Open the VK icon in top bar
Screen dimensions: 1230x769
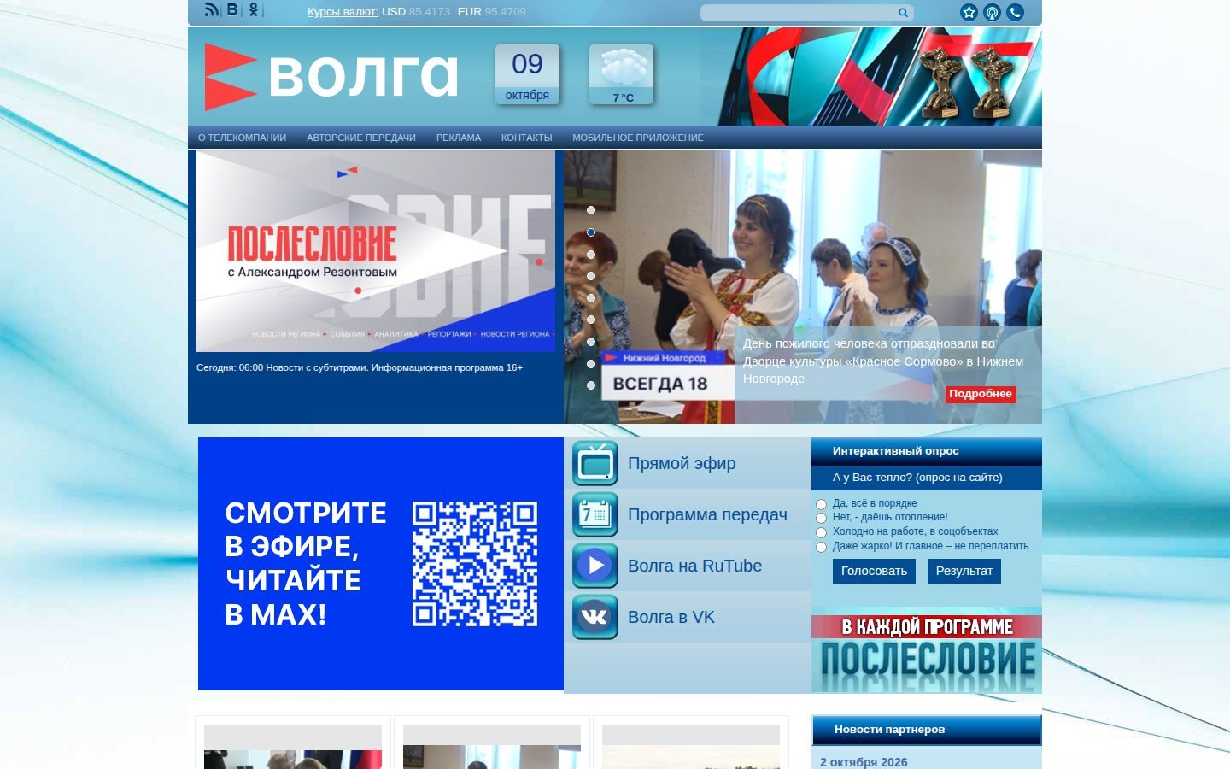pos(232,10)
